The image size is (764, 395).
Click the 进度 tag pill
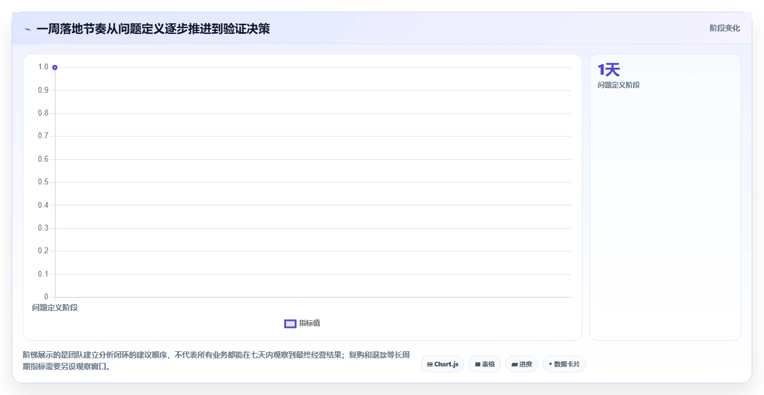point(522,364)
